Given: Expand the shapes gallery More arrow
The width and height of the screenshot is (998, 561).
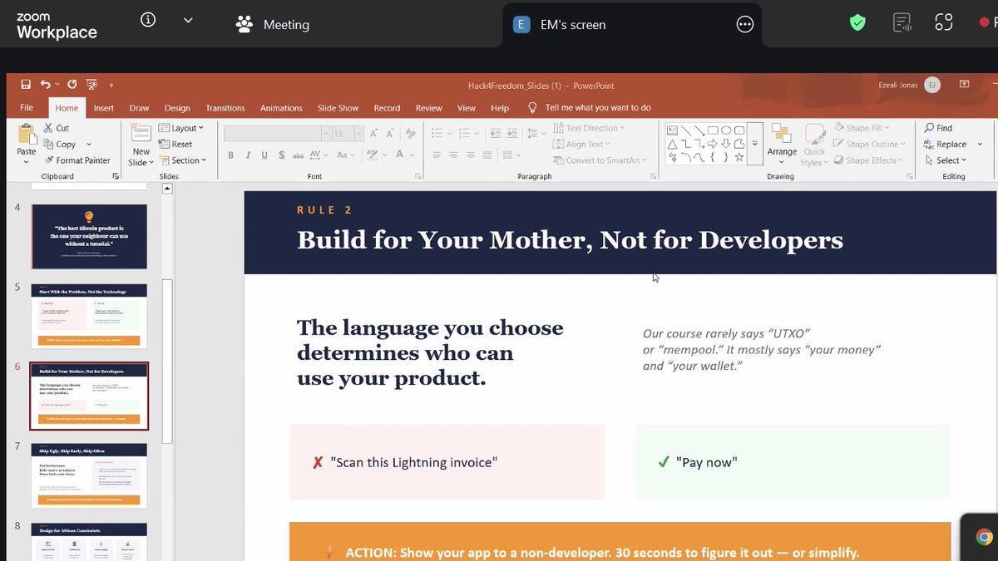Looking at the screenshot, I should (x=754, y=144).
